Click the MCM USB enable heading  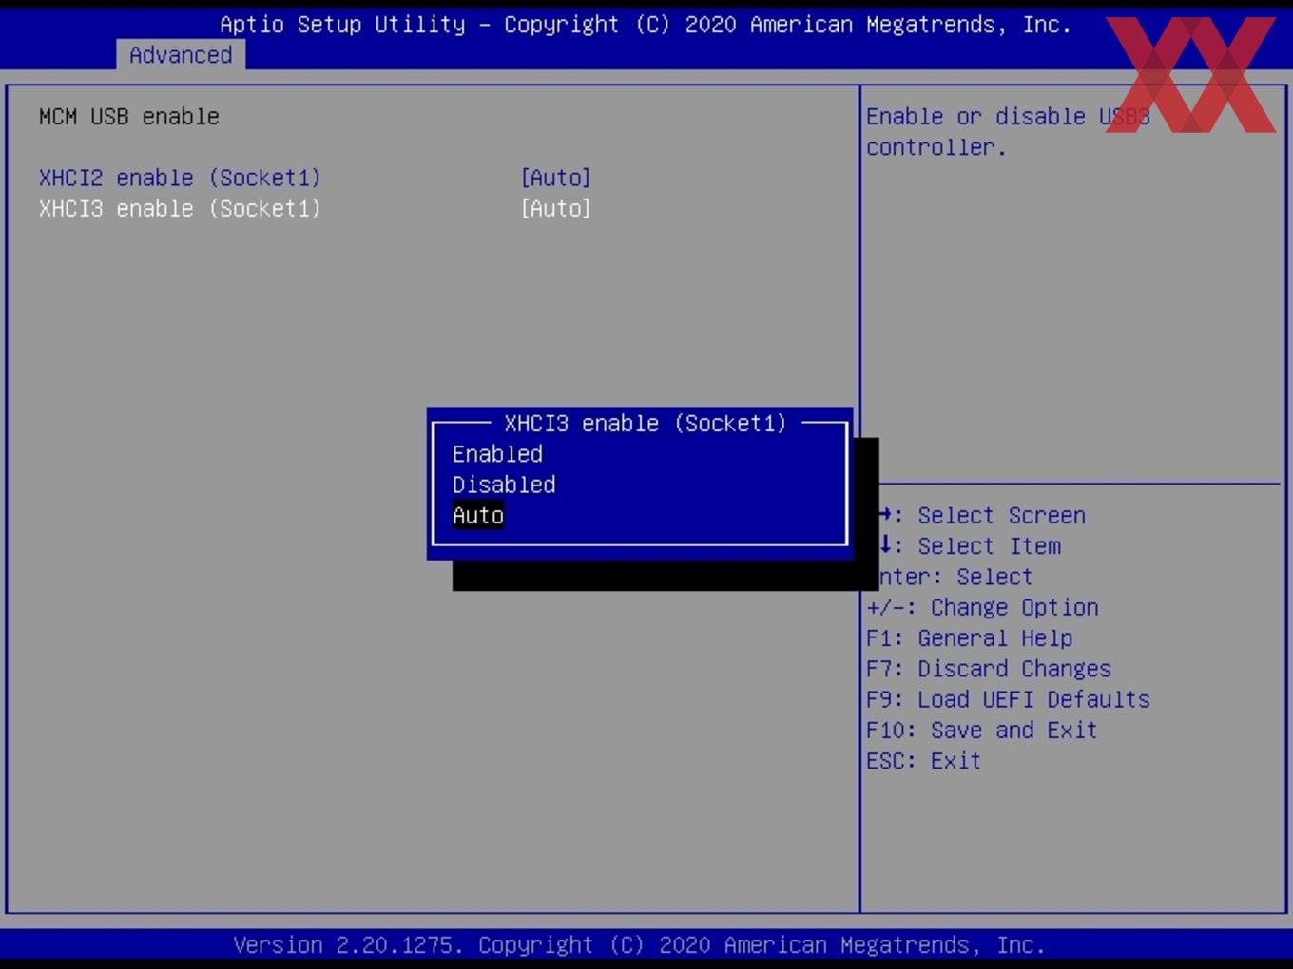click(x=129, y=116)
